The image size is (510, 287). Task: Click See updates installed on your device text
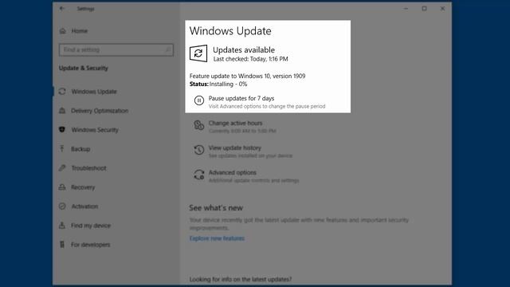pyautogui.click(x=250, y=156)
